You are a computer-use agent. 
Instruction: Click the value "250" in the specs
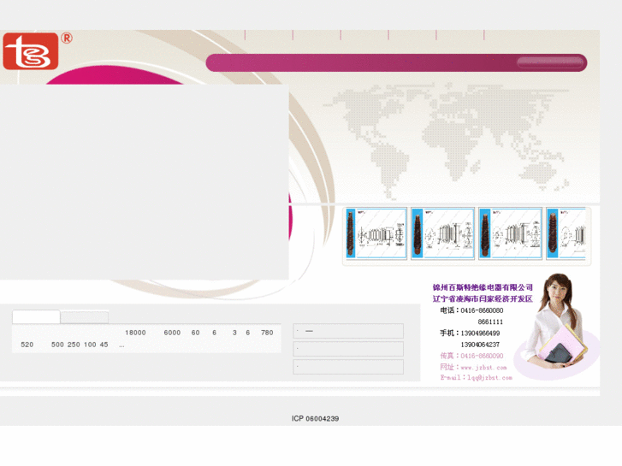(x=74, y=345)
